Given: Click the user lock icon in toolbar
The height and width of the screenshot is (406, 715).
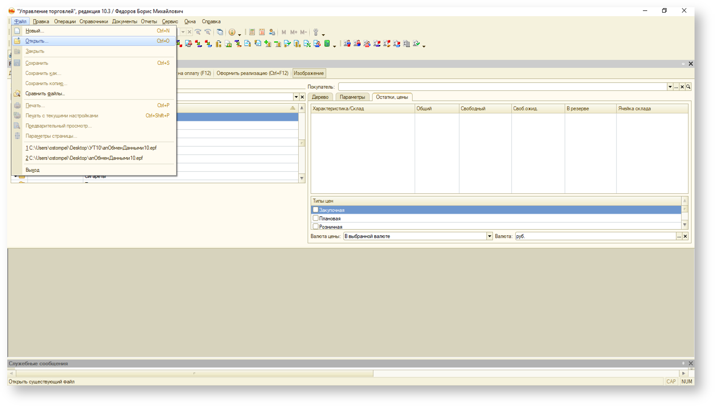Looking at the screenshot, I should point(272,32).
